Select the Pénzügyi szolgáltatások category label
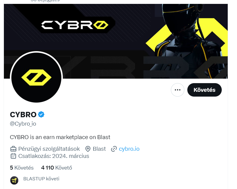Screen dimensions: 237x189 (x=49, y=149)
